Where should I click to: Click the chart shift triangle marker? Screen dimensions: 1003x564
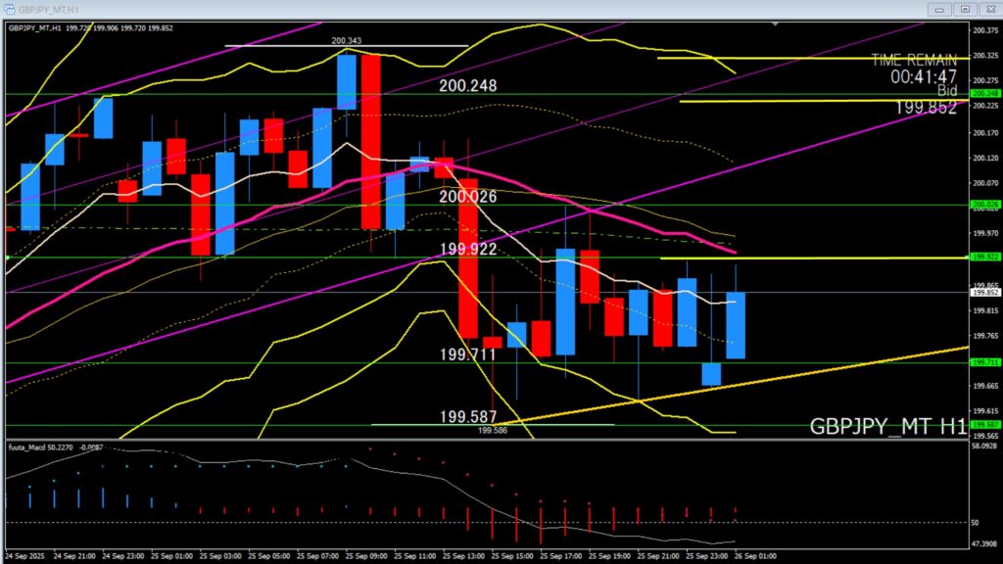click(776, 23)
